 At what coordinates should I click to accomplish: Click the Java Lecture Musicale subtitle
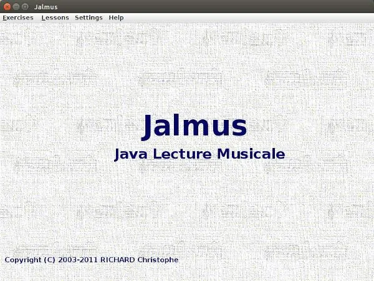click(x=199, y=154)
